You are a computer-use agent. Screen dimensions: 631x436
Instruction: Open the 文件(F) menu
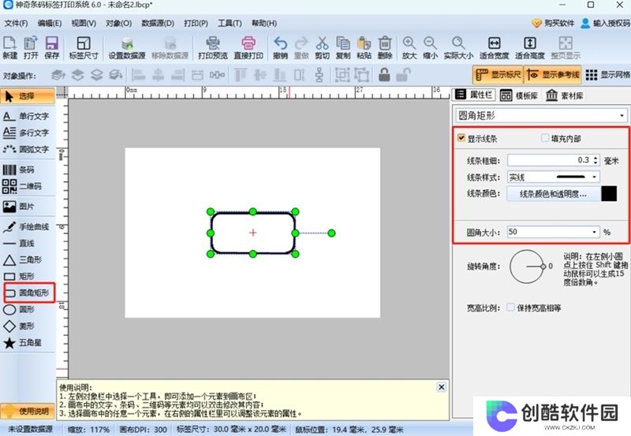[16, 24]
